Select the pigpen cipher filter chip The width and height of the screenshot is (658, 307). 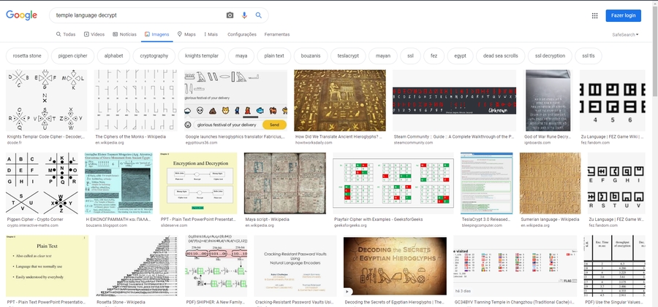click(x=76, y=55)
